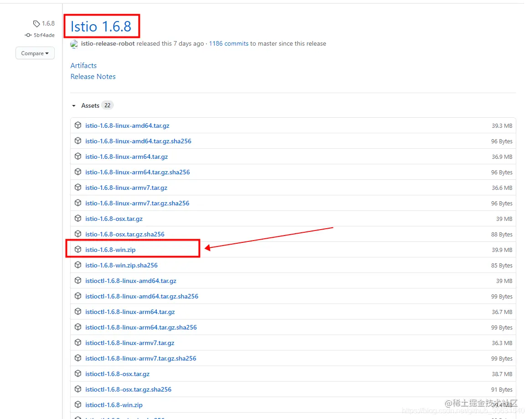The width and height of the screenshot is (529, 419).
Task: Open the Artifacts link
Action: coord(83,66)
